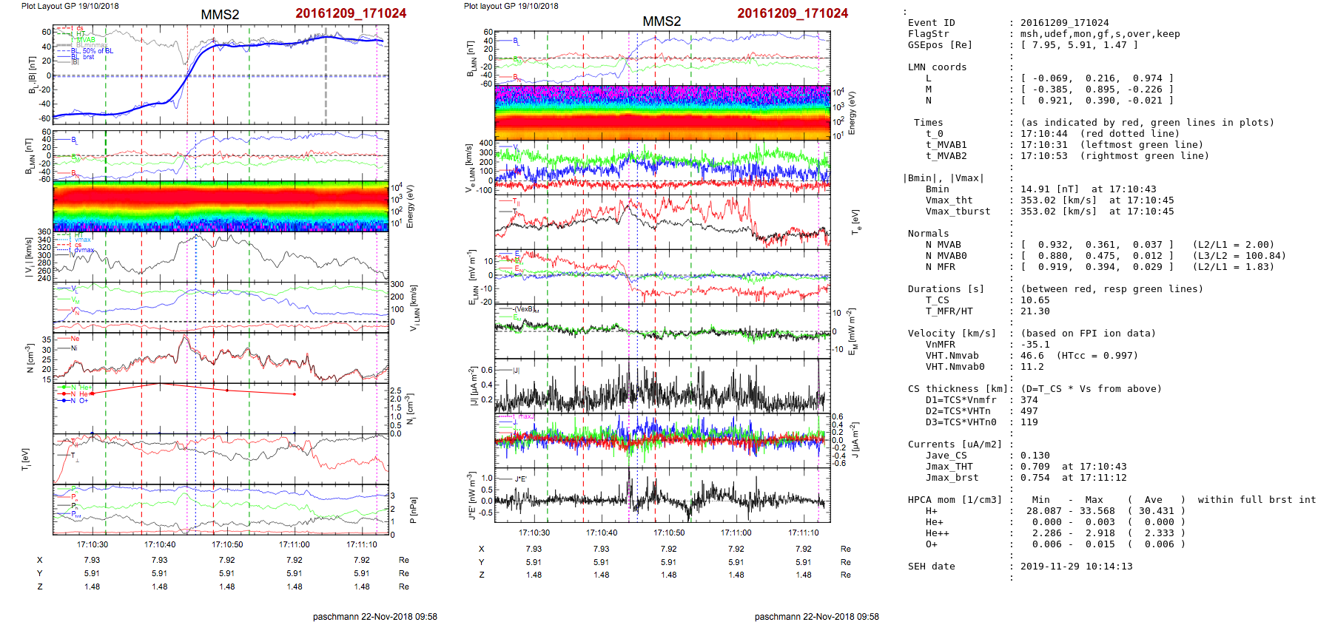Click the MMS2 title above the left plot
The width and height of the screenshot is (1335, 622).
point(220,15)
